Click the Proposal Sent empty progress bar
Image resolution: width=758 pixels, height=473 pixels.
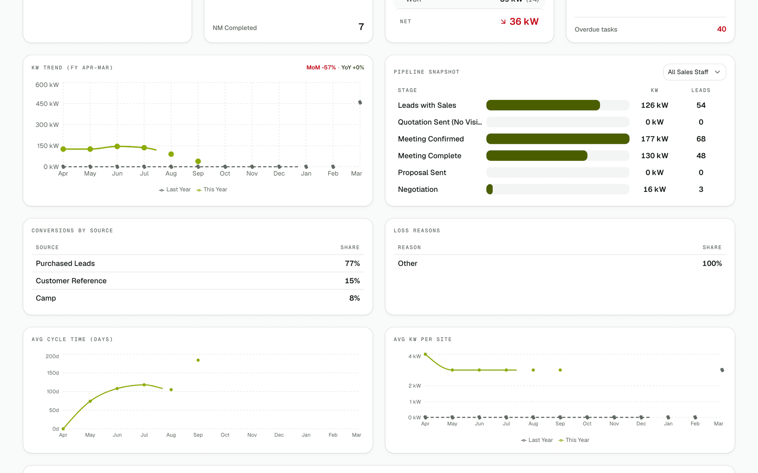click(558, 173)
